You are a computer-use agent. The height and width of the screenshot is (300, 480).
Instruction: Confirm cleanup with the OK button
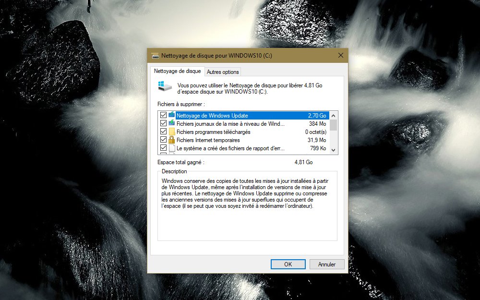click(288, 264)
